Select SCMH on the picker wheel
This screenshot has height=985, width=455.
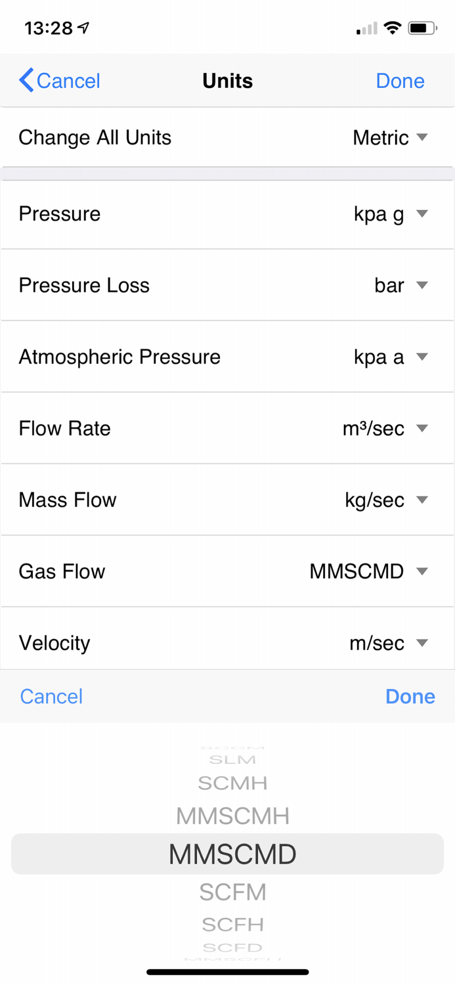point(232,783)
